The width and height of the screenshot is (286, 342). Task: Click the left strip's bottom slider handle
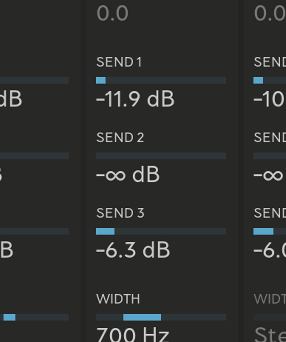[x=9, y=317]
